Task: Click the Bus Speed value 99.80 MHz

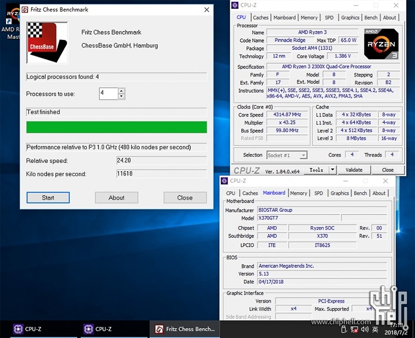Action: point(287,130)
